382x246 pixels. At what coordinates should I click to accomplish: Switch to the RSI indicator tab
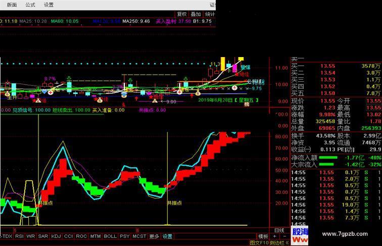tap(19, 236)
